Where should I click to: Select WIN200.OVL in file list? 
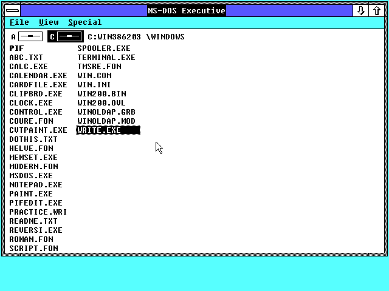(x=102, y=103)
